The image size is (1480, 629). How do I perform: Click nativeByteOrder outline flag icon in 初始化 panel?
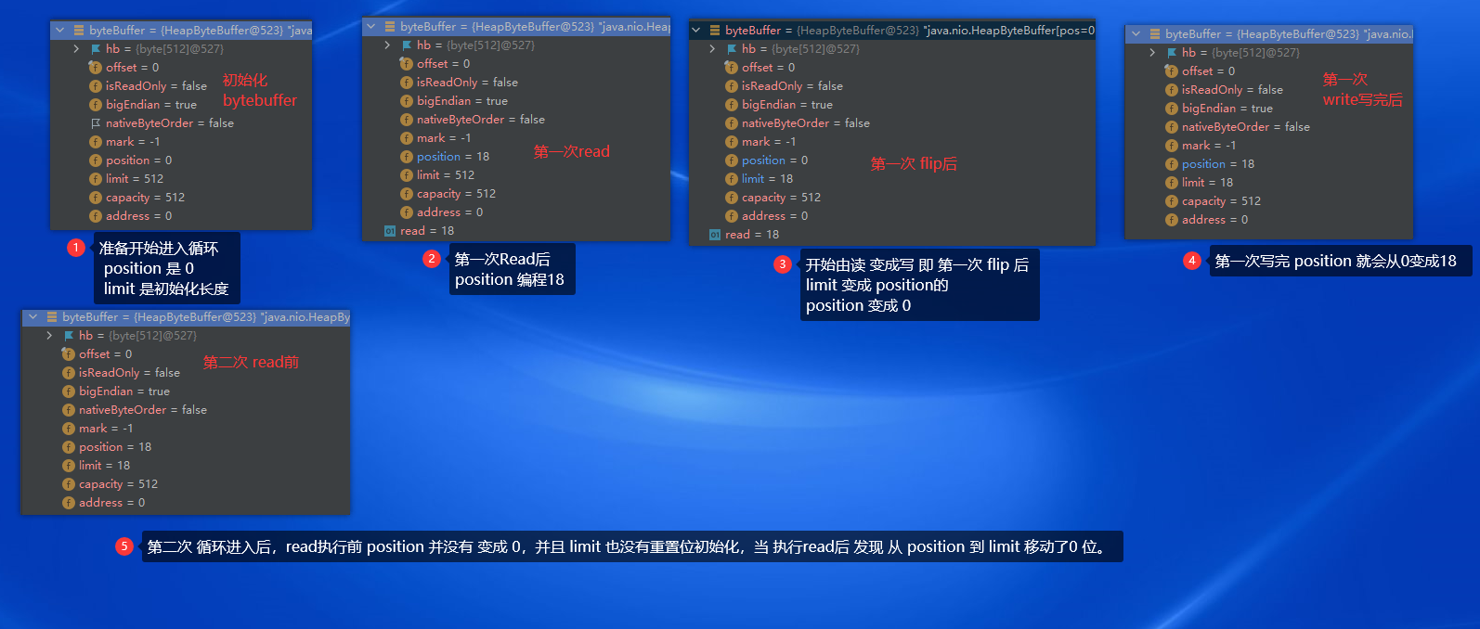(x=96, y=123)
